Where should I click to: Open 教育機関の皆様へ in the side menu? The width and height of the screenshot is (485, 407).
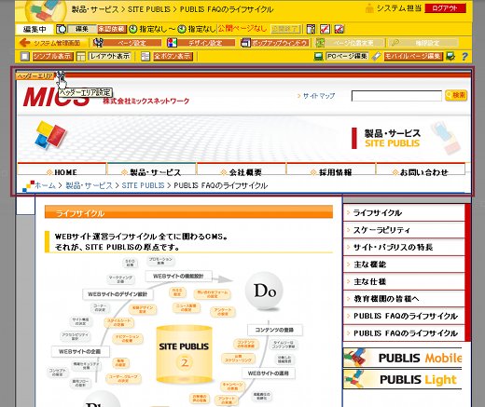coord(404,299)
